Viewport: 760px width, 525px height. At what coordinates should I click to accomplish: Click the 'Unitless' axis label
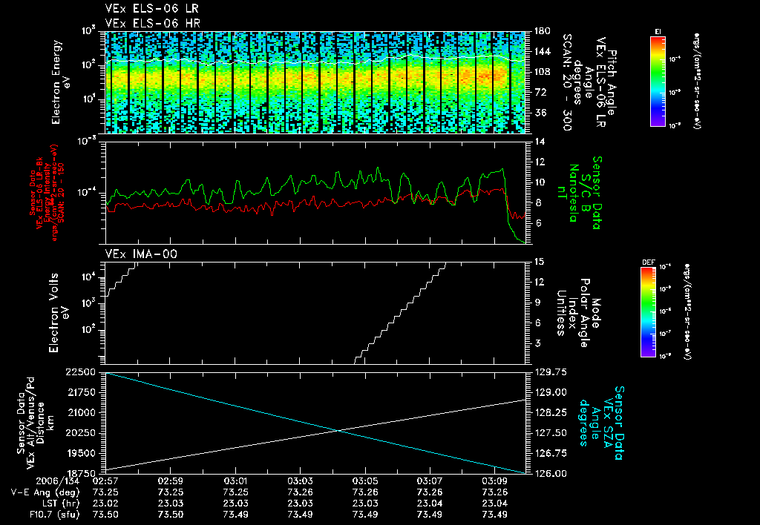[561, 313]
